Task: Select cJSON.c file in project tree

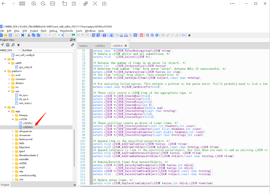Action: 28,123
